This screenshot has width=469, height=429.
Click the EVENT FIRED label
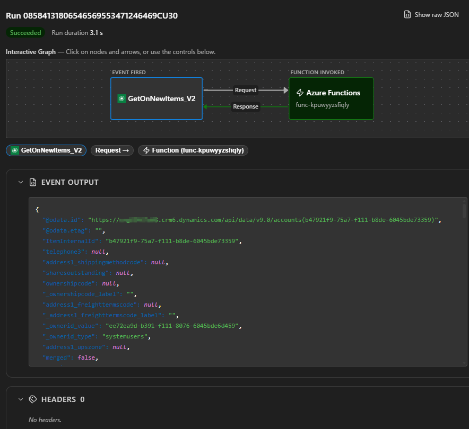129,72
